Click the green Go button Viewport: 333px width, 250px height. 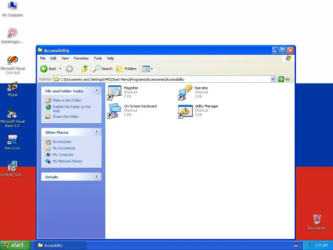(x=284, y=79)
